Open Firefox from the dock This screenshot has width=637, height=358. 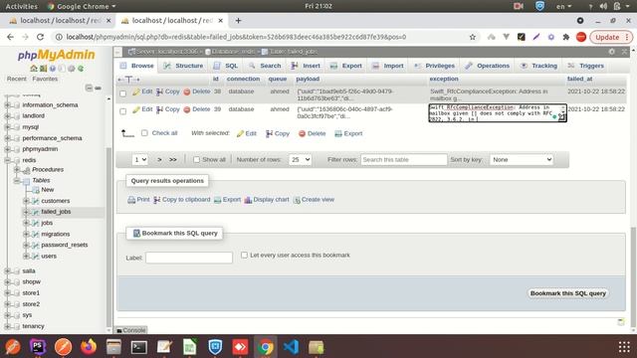[89, 347]
